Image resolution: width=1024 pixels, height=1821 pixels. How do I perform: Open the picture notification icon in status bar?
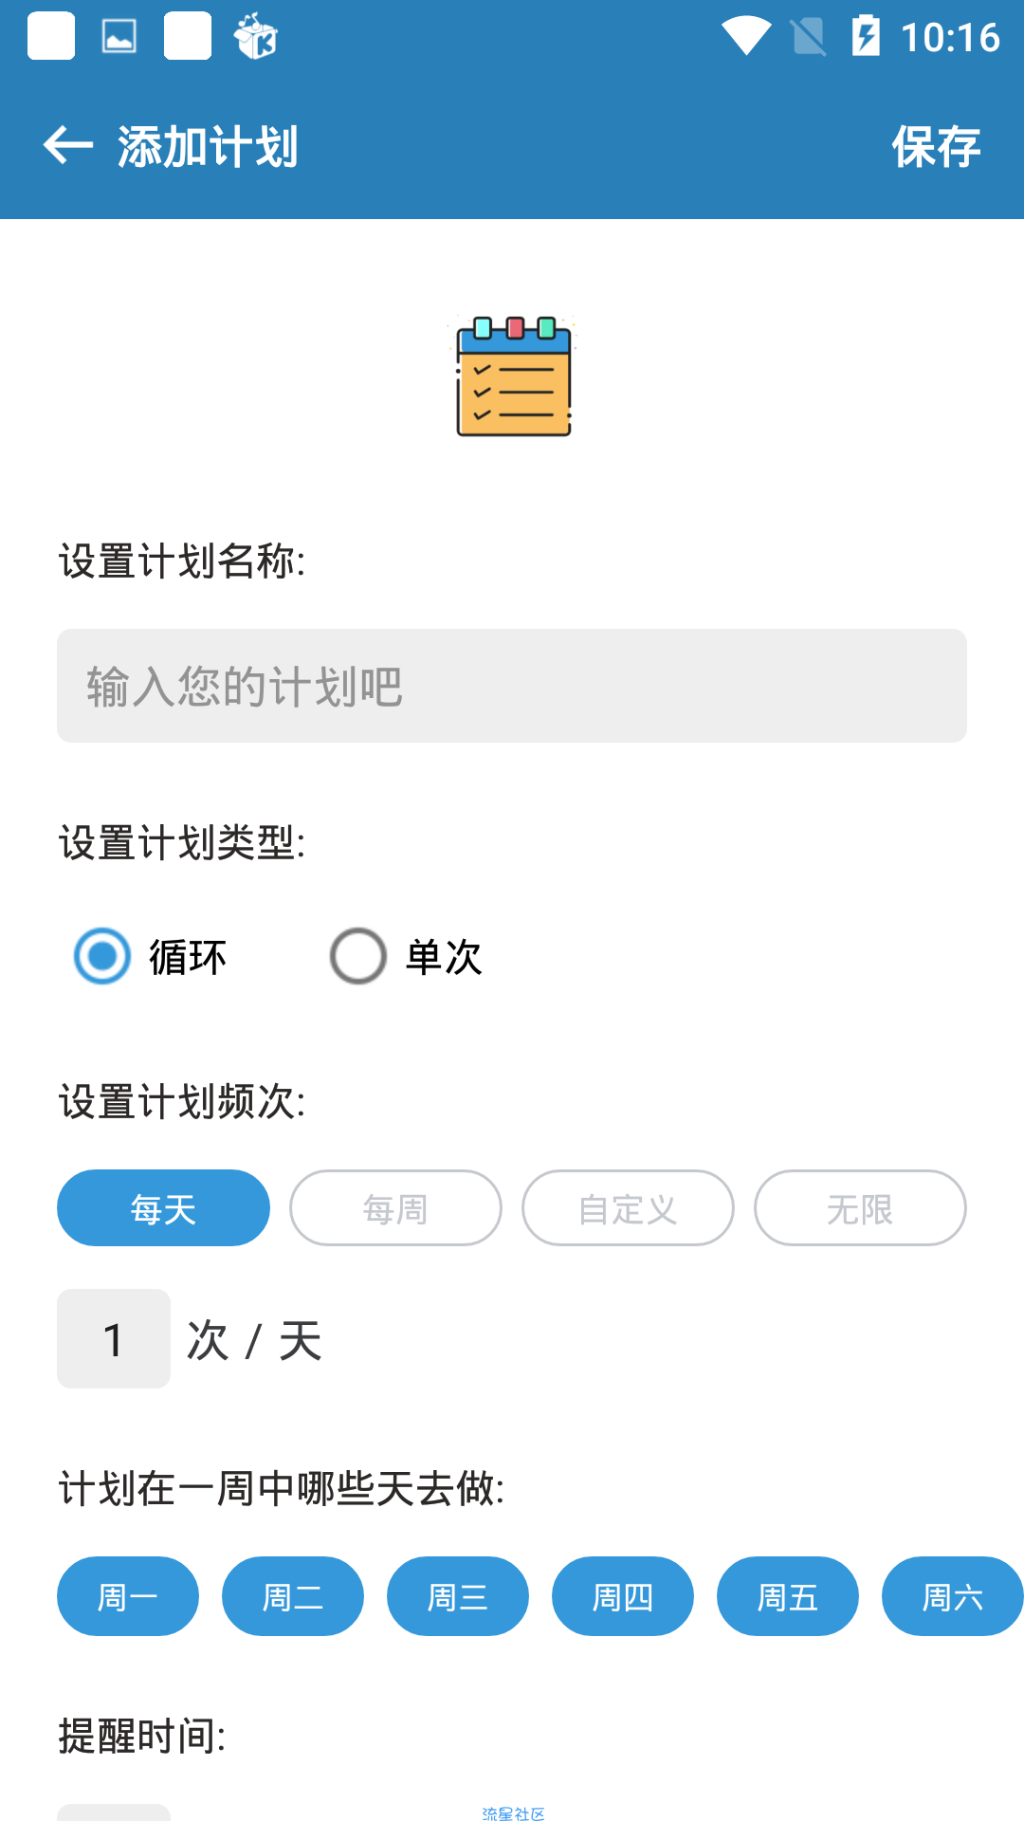(119, 37)
